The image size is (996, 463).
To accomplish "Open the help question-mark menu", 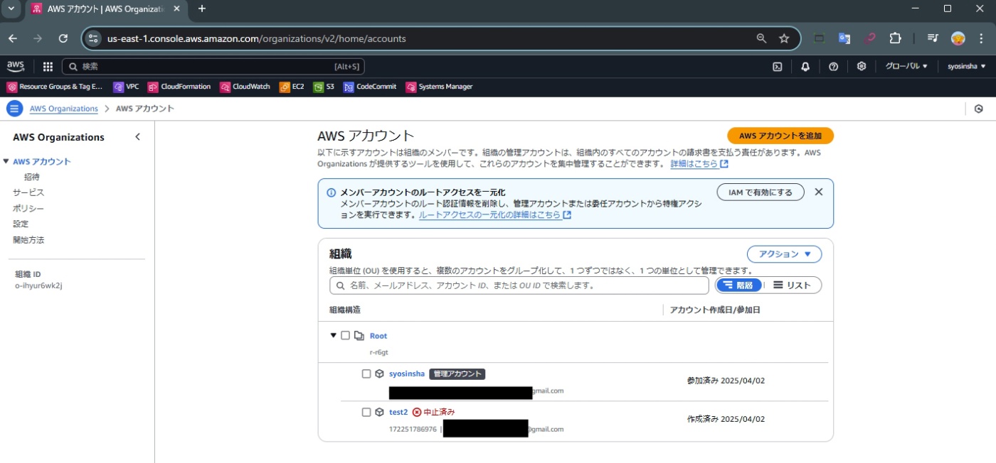I will 833,67.
